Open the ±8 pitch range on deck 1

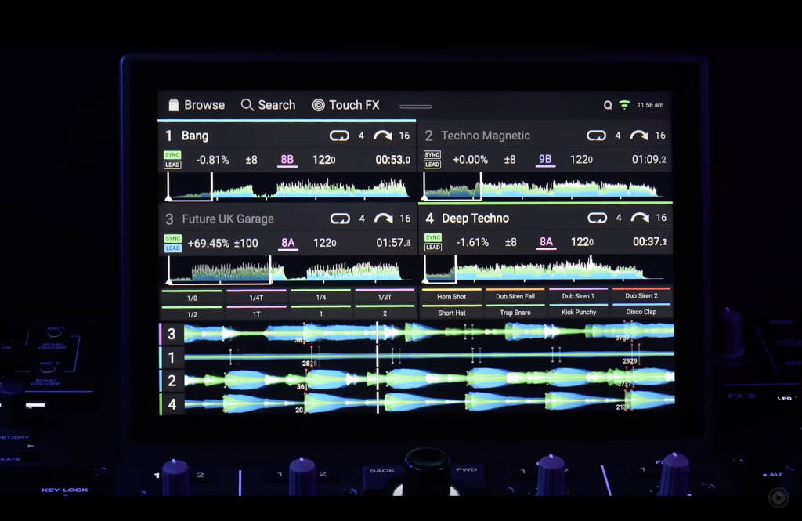(251, 160)
